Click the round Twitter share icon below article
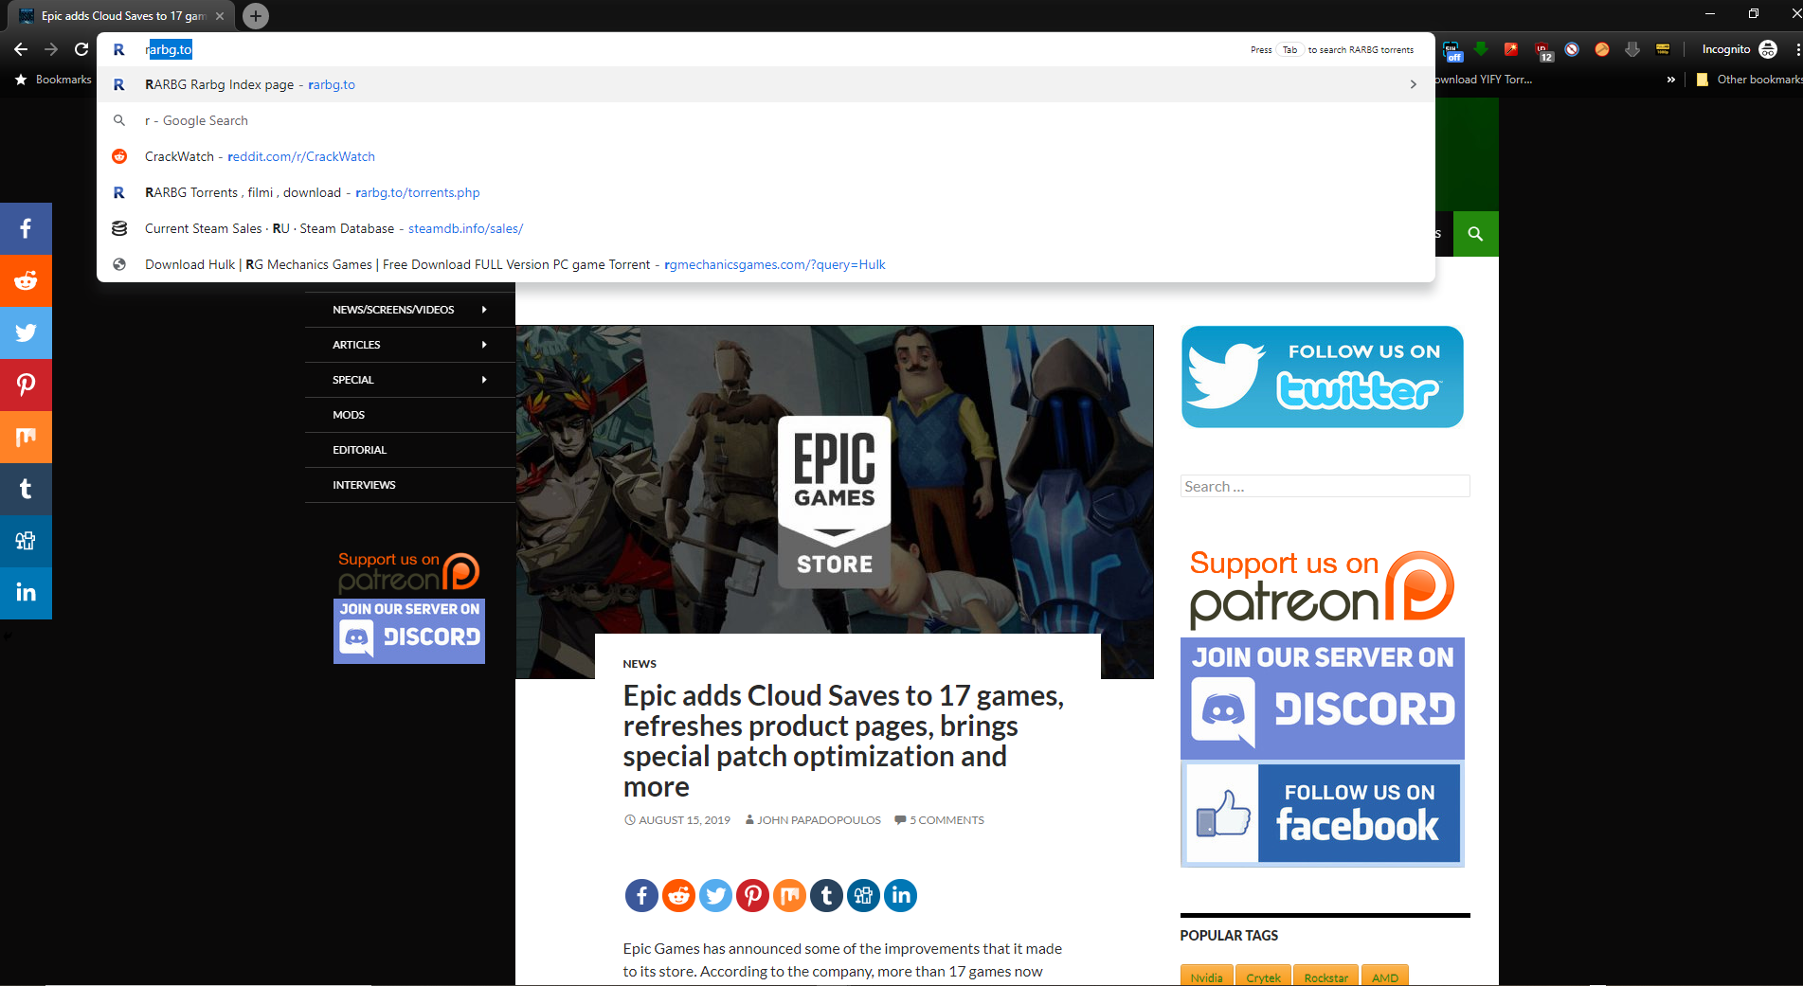Viewport: 1803px width, 986px height. pyautogui.click(x=715, y=895)
